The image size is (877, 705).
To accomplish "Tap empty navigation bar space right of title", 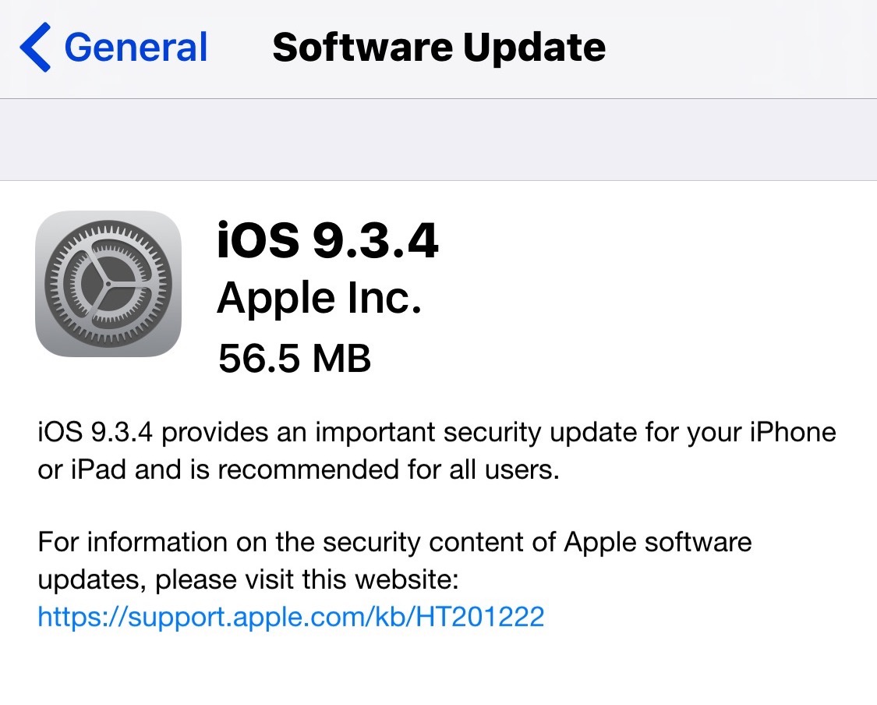I will coord(741,47).
